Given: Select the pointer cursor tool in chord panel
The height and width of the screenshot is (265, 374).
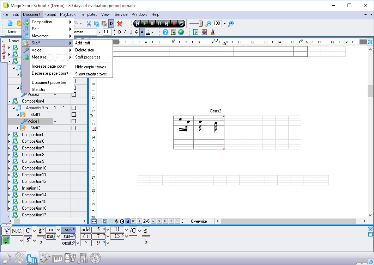Looking at the screenshot, I should [x=6, y=231].
